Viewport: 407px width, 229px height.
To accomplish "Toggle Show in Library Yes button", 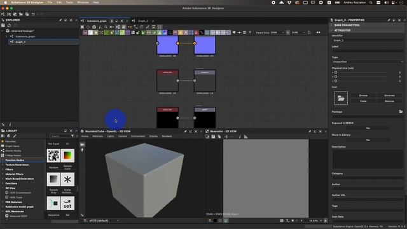I will [368, 140].
